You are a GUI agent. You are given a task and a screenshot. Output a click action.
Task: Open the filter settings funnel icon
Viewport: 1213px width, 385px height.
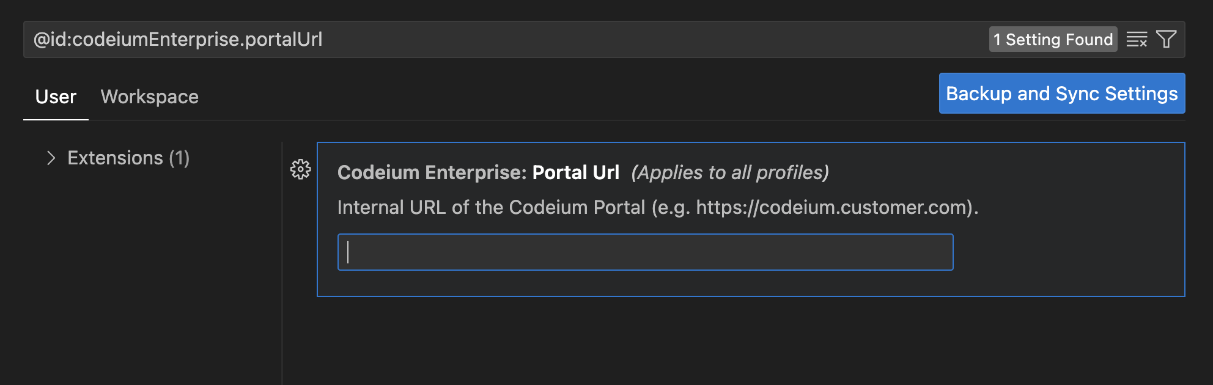click(1167, 40)
